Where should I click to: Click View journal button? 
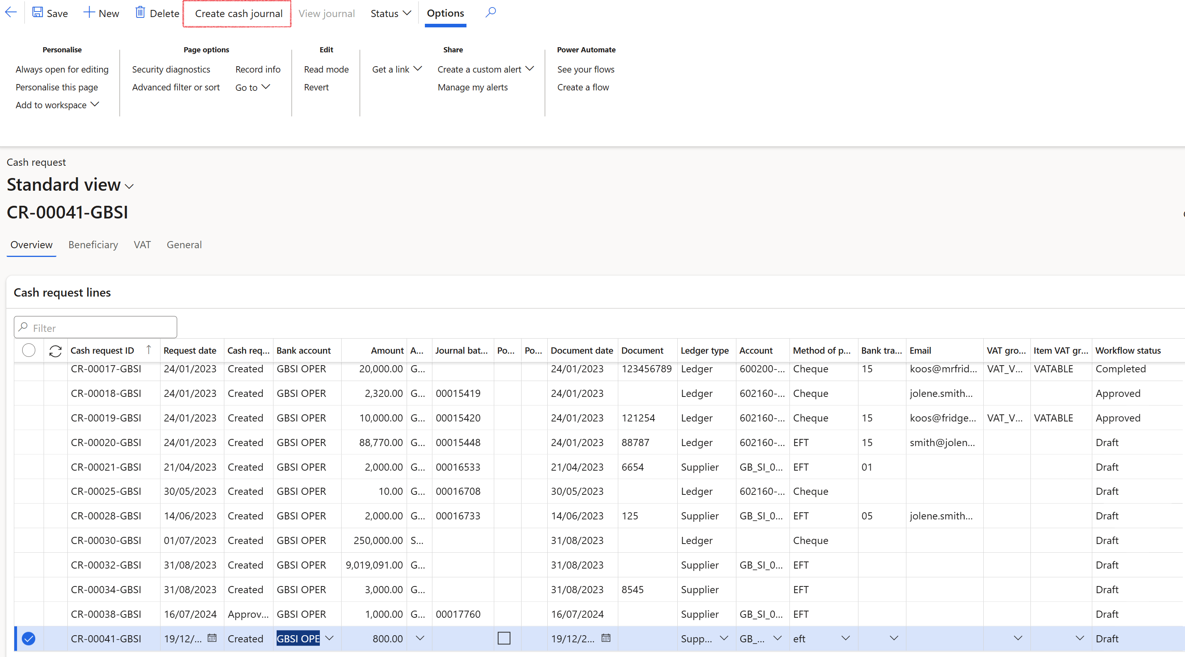[327, 13]
